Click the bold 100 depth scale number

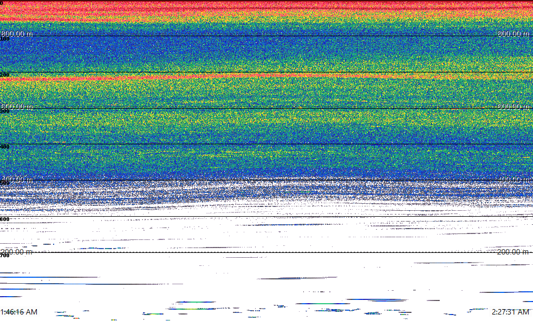[5, 39]
